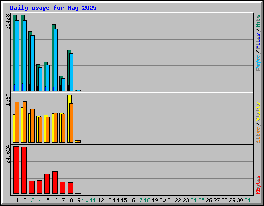Select the cyan Files bar for day 2
The width and height of the screenshot is (264, 206).
tap(25, 56)
